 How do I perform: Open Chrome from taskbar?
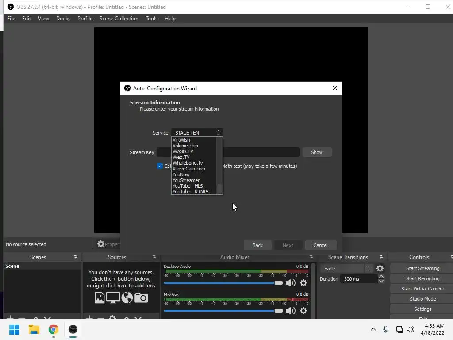tap(53, 329)
